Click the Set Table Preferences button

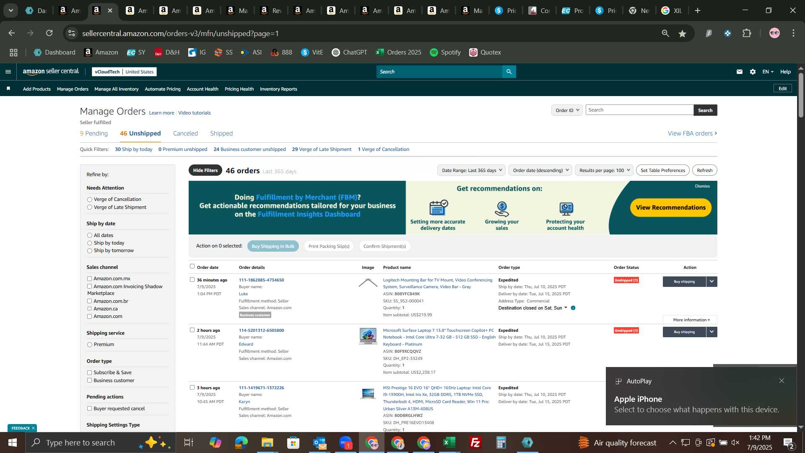(x=663, y=170)
